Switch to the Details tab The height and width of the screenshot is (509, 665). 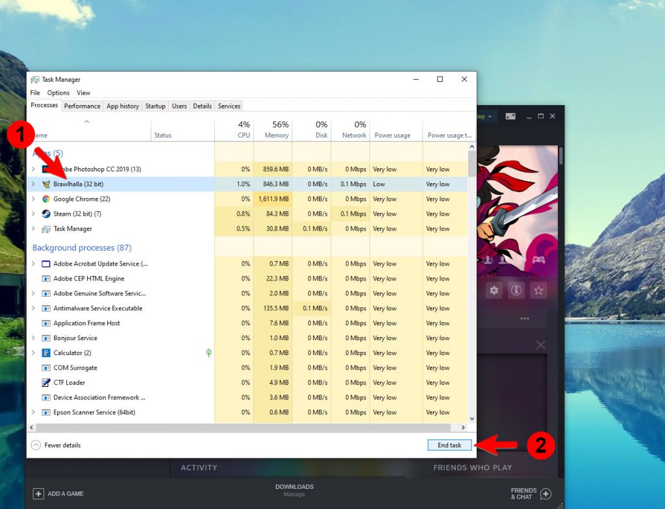tap(203, 106)
